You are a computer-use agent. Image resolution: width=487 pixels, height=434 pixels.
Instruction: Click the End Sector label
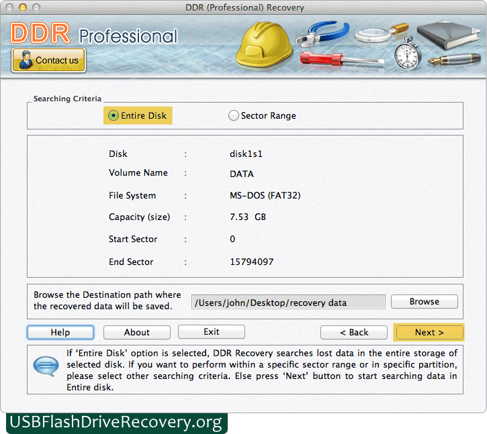tap(131, 262)
